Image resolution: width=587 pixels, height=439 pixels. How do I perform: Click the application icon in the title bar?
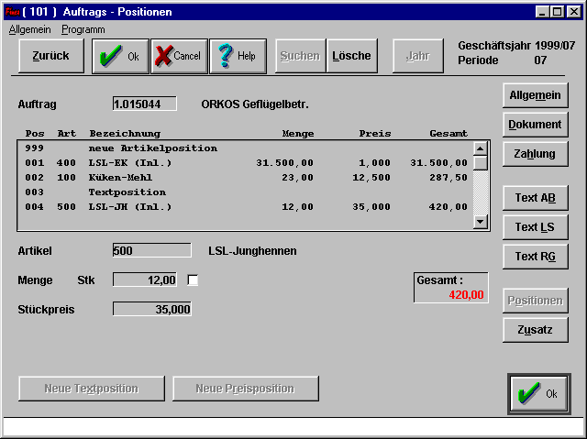click(x=10, y=12)
